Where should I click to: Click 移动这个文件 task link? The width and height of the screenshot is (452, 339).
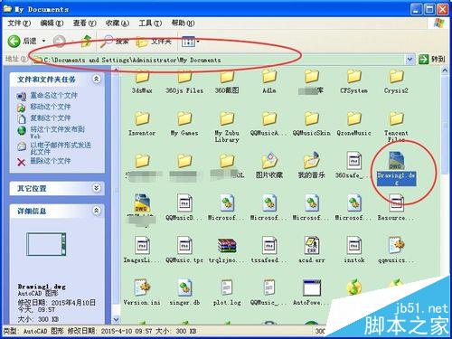pos(51,107)
